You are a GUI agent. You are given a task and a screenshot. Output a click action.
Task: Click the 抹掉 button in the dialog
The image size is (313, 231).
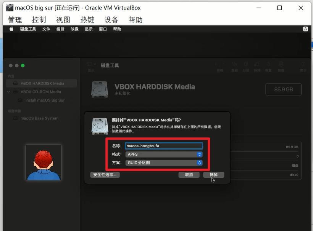tap(213, 175)
